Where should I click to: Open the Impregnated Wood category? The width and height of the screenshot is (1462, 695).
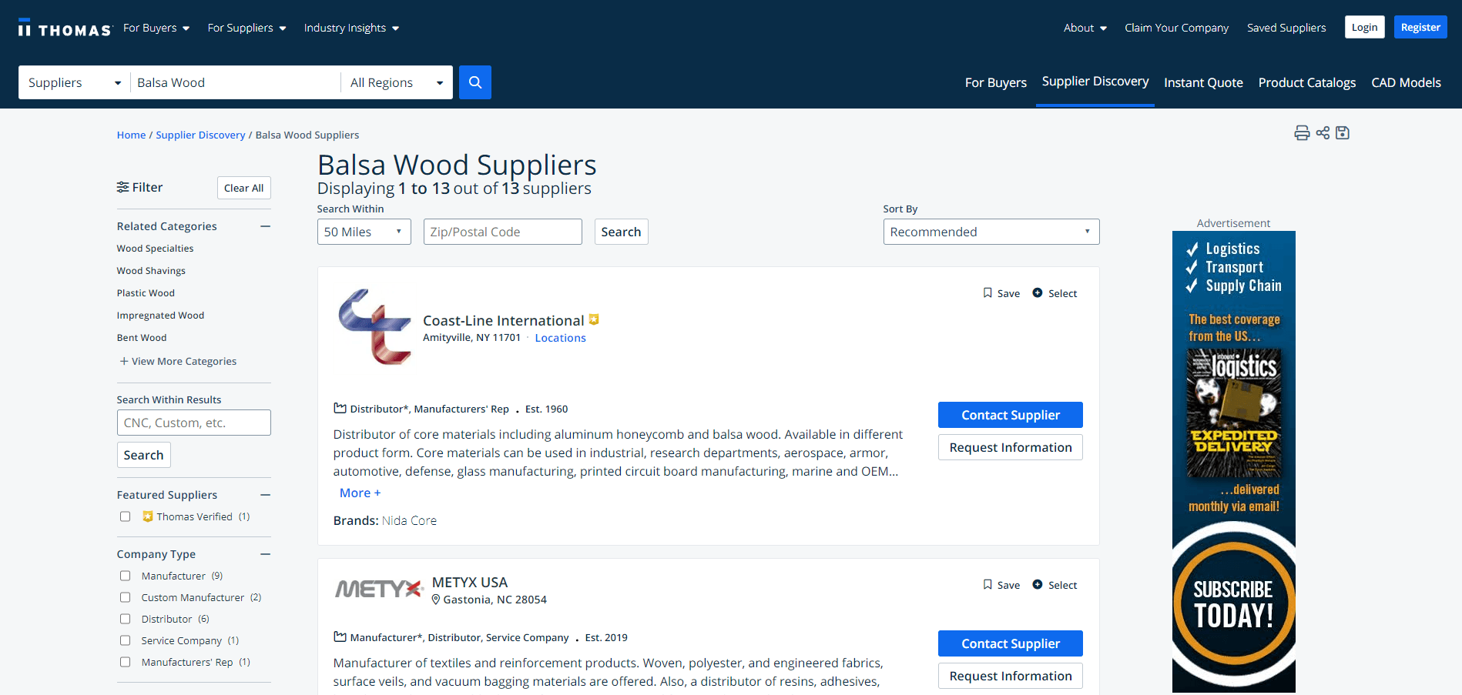(160, 316)
